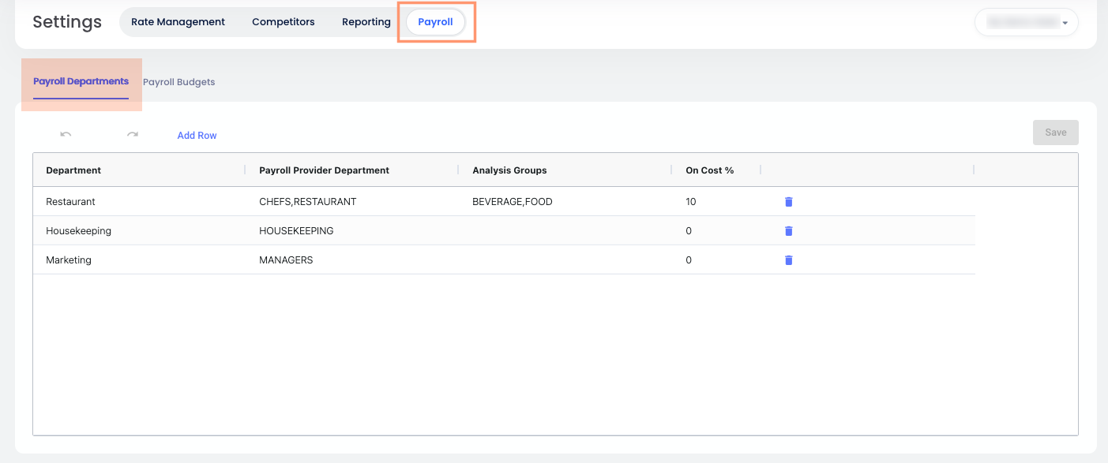
Task: Go to the Reporting tab
Action: click(366, 22)
